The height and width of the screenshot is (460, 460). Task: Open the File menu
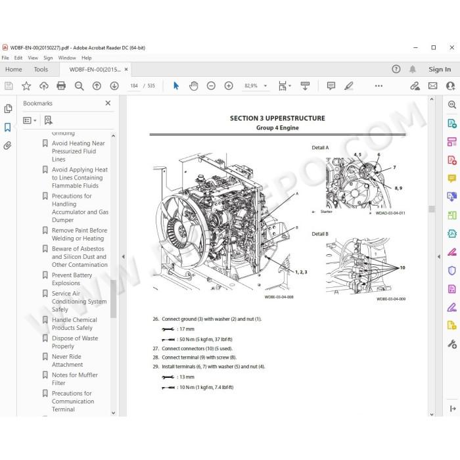click(5, 58)
